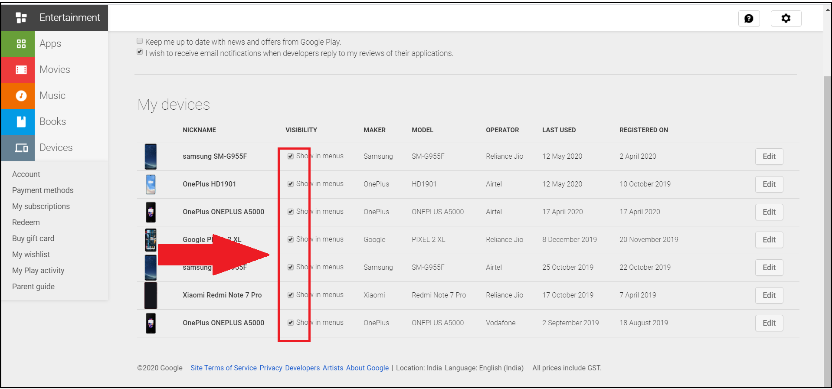Viewport: 832px width, 389px height.
Task: Select the Apps menu item
Action: (50, 44)
